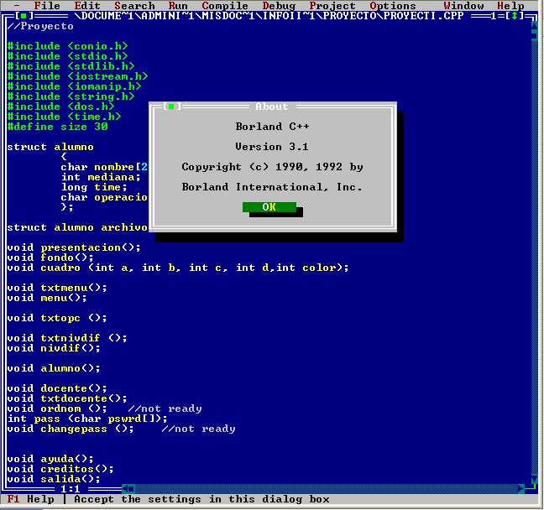Click the 'void docente();' line

tap(57, 388)
